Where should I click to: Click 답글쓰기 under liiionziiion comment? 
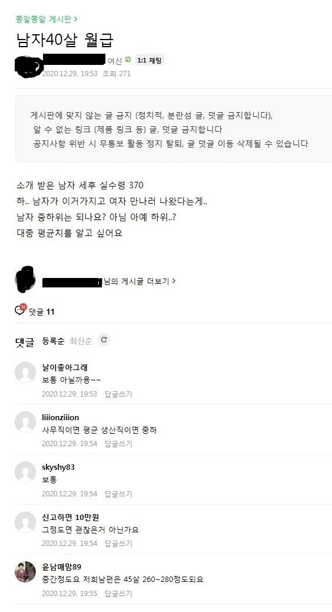point(118,444)
